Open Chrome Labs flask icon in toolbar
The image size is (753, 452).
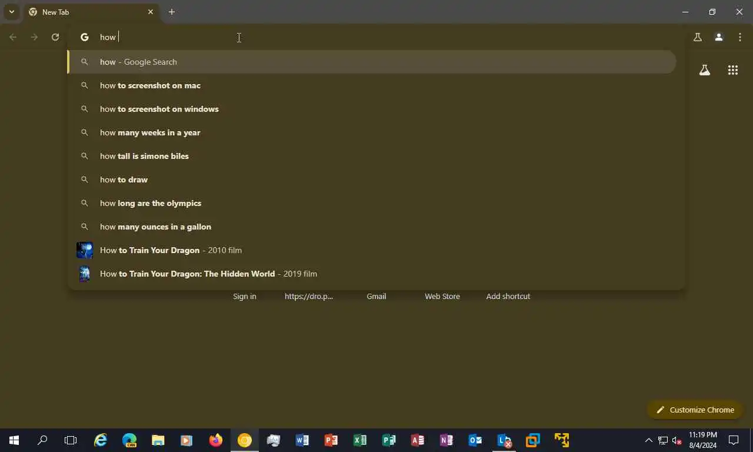(x=698, y=37)
